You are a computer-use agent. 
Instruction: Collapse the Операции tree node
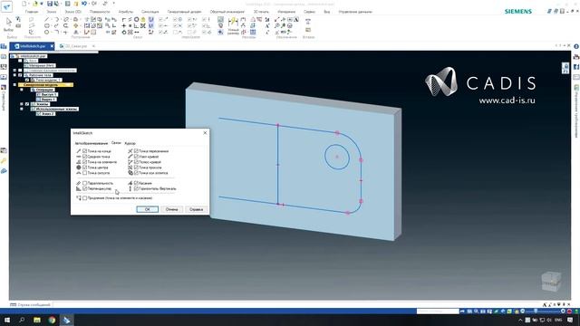coord(22,90)
